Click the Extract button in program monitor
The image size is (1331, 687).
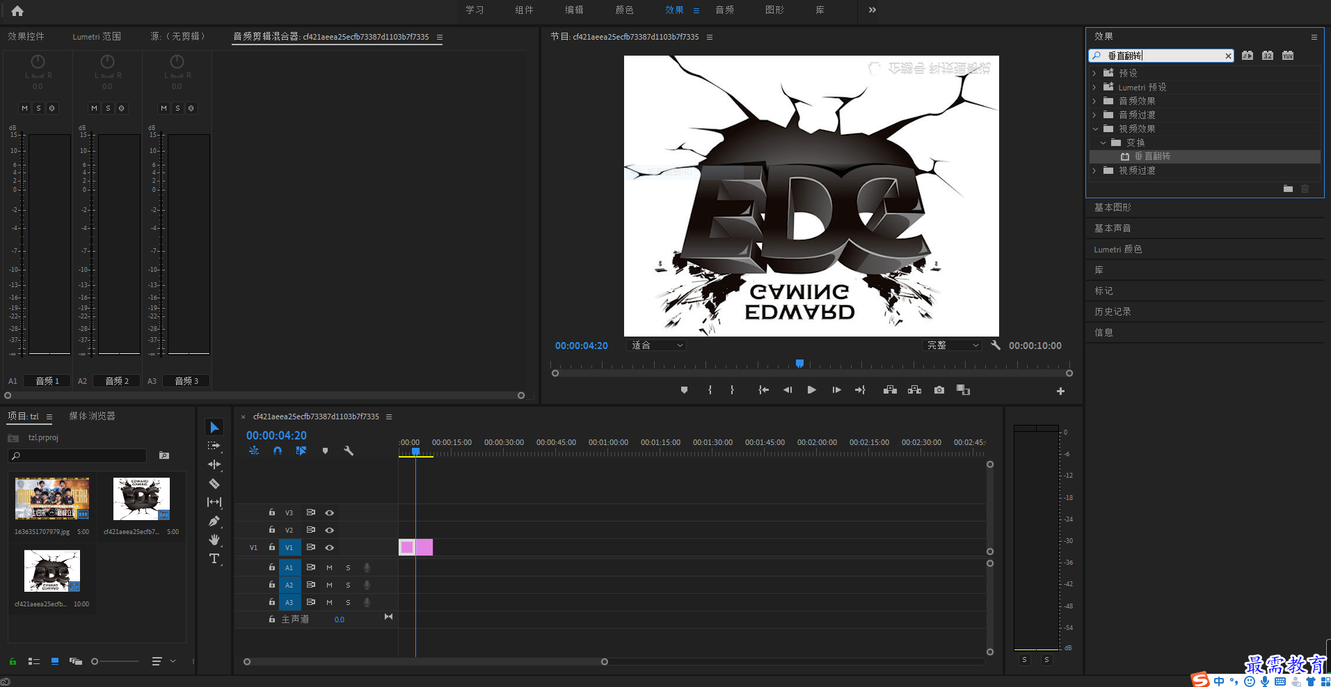(x=915, y=390)
